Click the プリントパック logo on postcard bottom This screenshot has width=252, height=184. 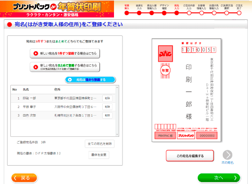(x=186, y=135)
